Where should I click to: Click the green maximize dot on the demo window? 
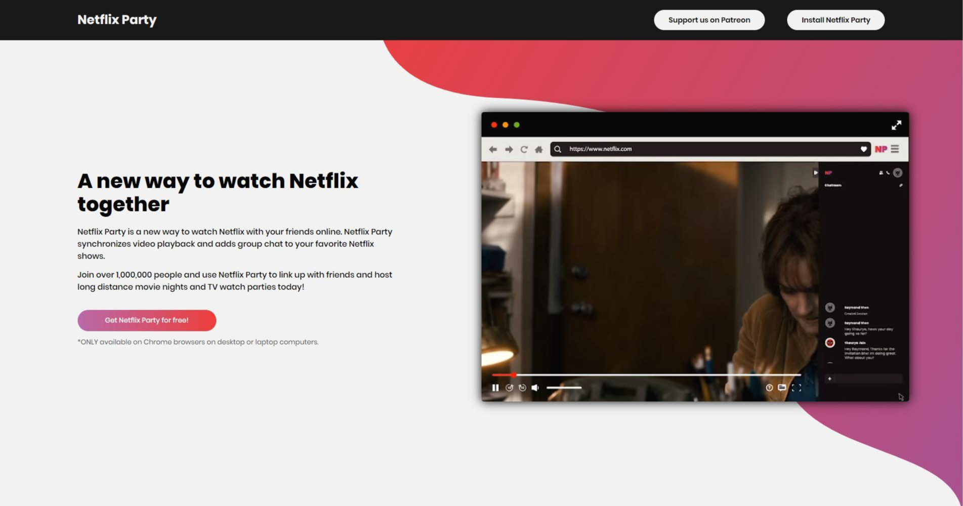(517, 125)
